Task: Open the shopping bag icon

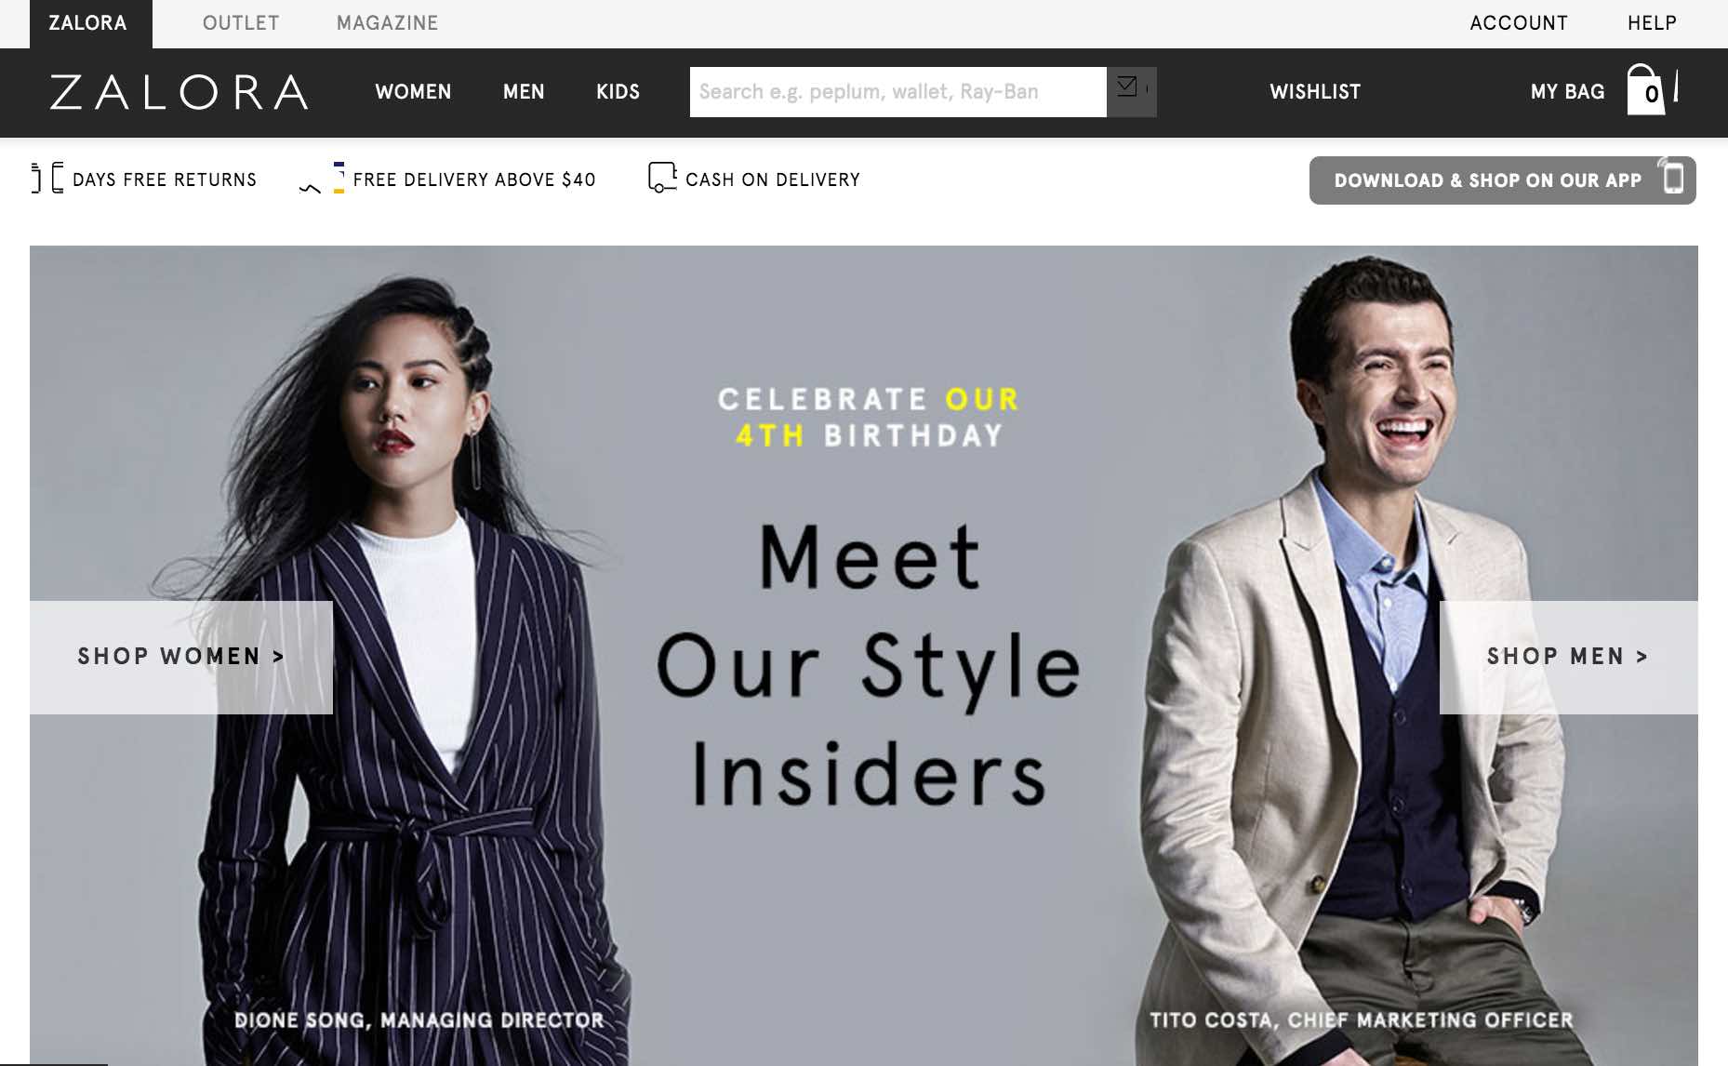Action: tap(1646, 90)
